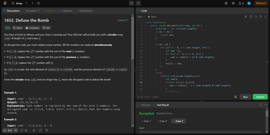This screenshot has width=270, height=135.
Task: Select Case 1 in test results
Action: [146, 121]
